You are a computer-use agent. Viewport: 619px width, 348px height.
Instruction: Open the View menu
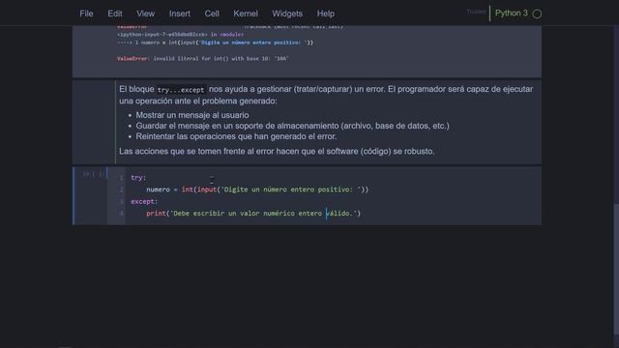pos(146,14)
